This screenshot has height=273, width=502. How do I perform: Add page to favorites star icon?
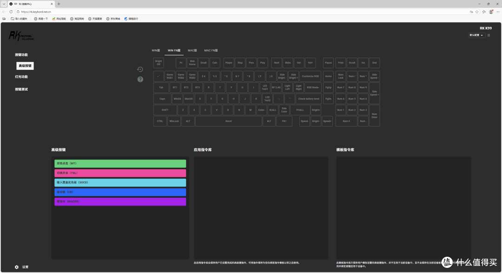click(x=477, y=12)
